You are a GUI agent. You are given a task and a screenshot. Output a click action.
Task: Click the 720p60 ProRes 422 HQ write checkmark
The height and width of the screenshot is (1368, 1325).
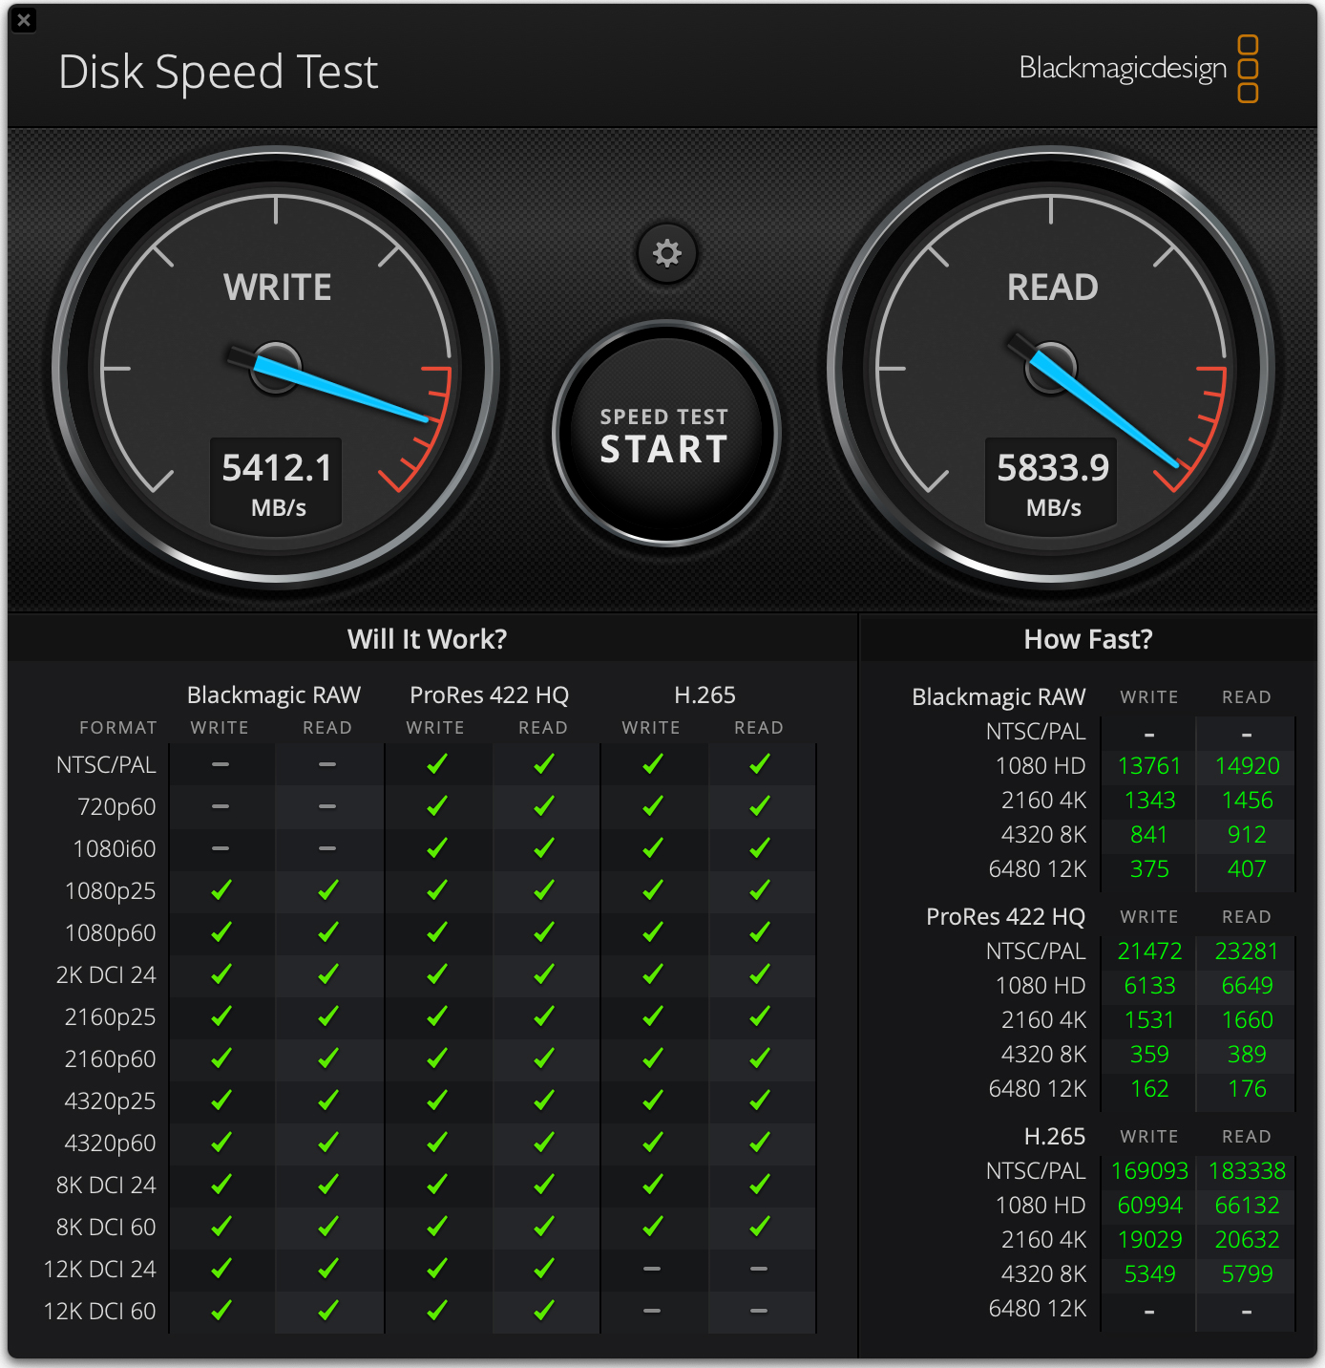pyautogui.click(x=436, y=806)
